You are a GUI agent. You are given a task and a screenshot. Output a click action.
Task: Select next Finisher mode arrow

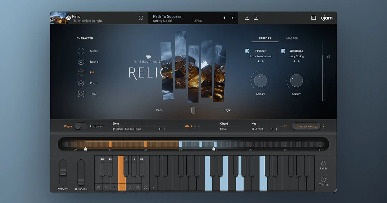coord(263,62)
